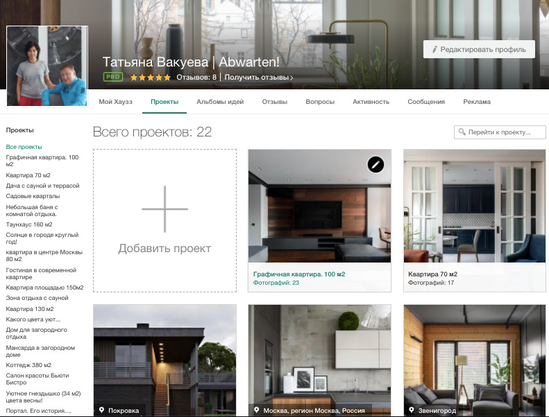Open Таунхаус 160 м2 from project list
Screen dimensions: 549x417
[29, 224]
